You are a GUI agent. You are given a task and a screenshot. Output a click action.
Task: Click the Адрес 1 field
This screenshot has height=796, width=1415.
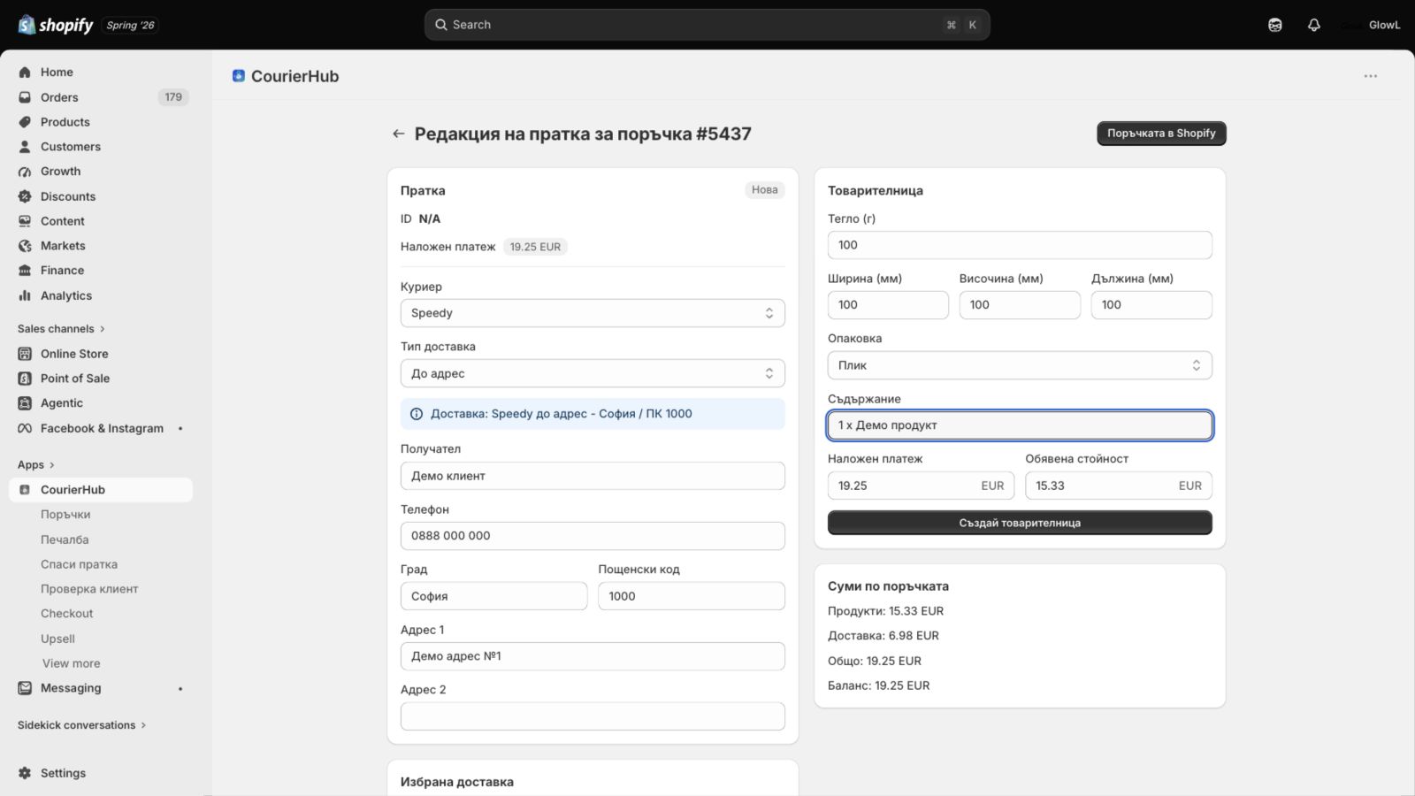click(x=593, y=656)
